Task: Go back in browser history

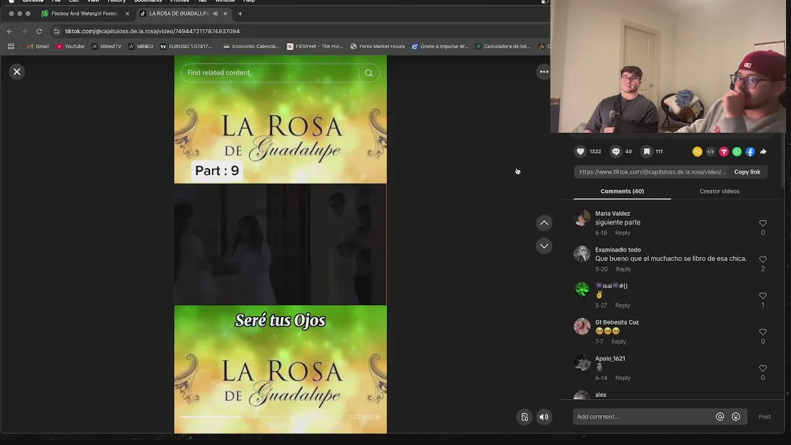Action: coord(9,31)
